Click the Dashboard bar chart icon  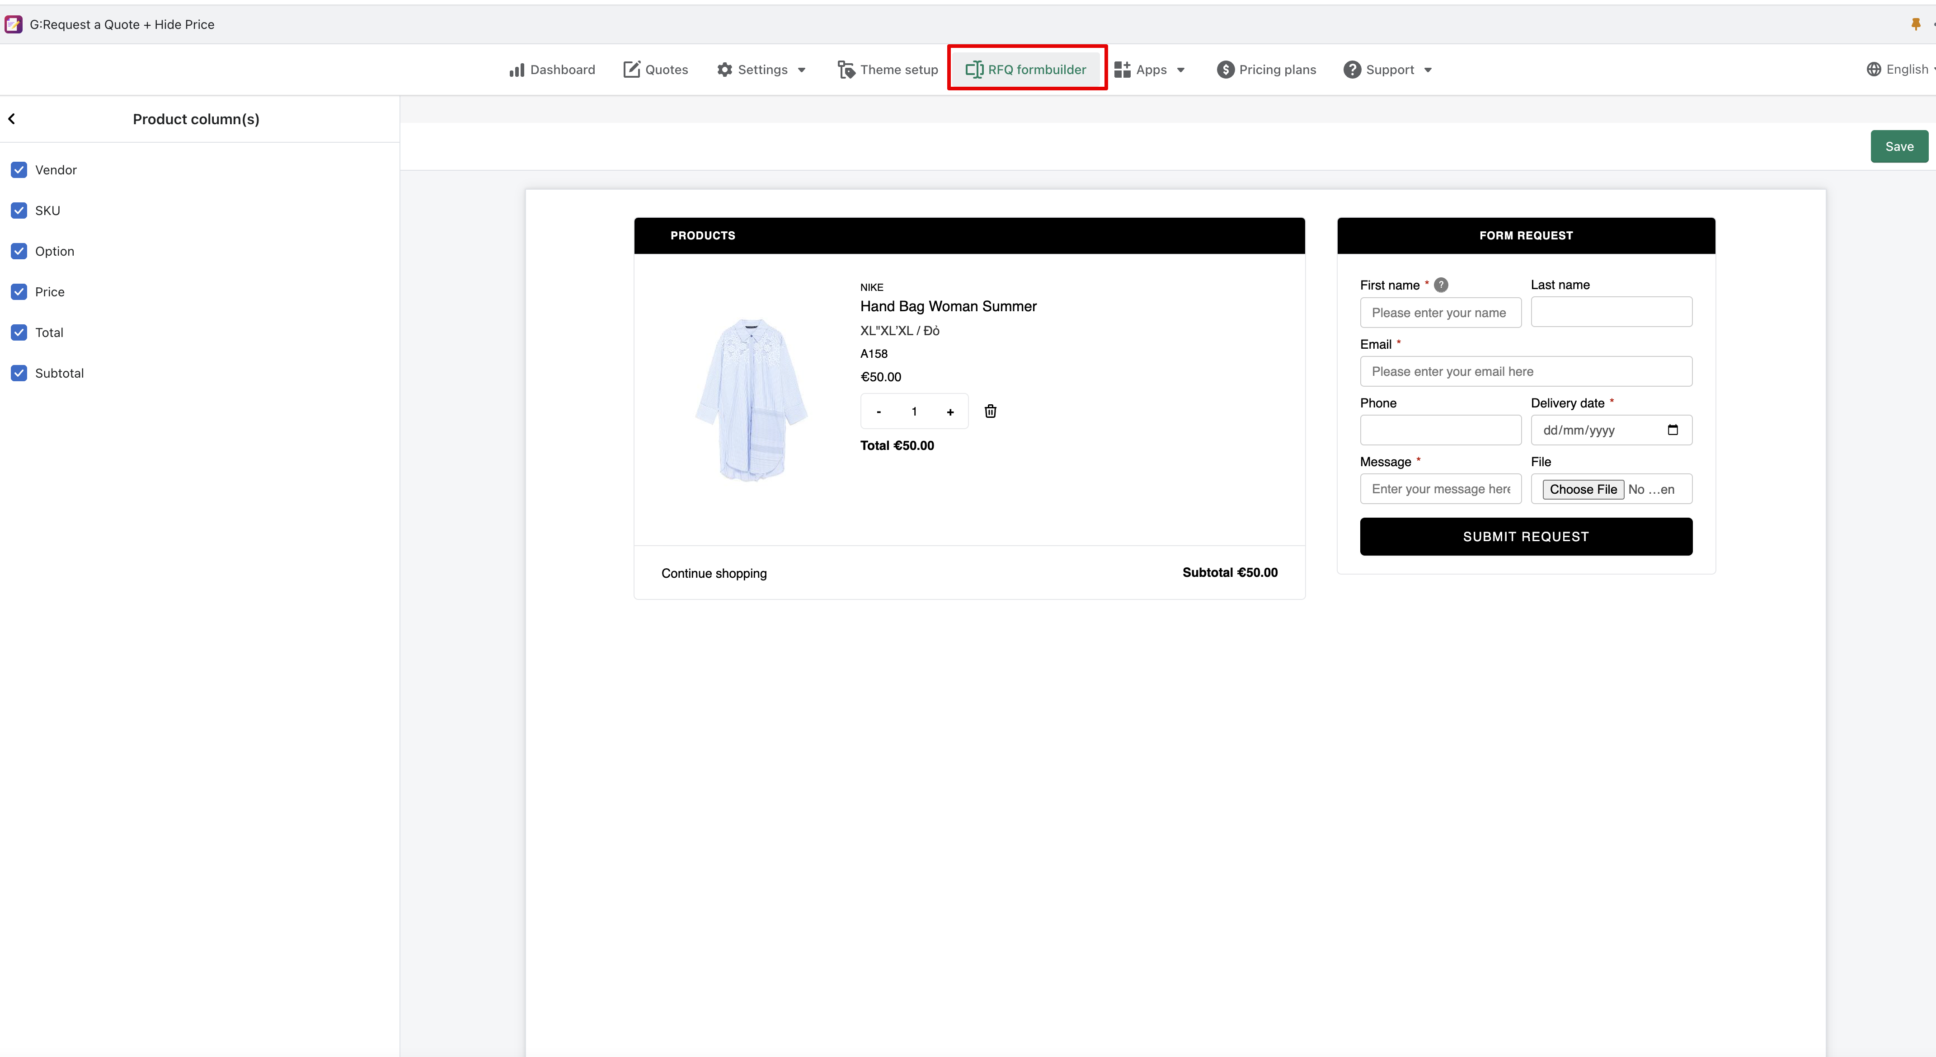pyautogui.click(x=517, y=70)
